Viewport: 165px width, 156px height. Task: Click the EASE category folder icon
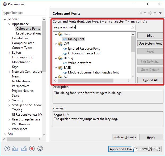point(60,68)
